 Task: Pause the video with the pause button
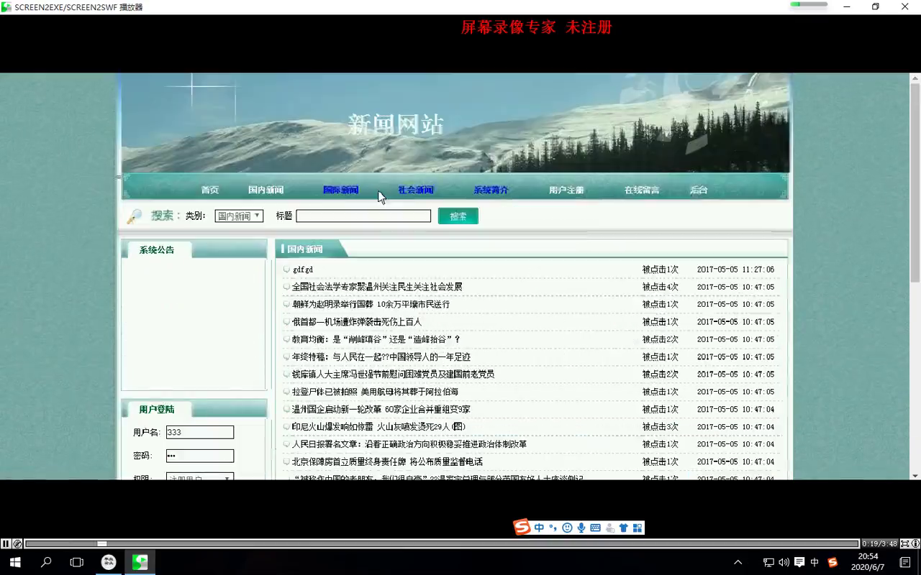(6, 544)
